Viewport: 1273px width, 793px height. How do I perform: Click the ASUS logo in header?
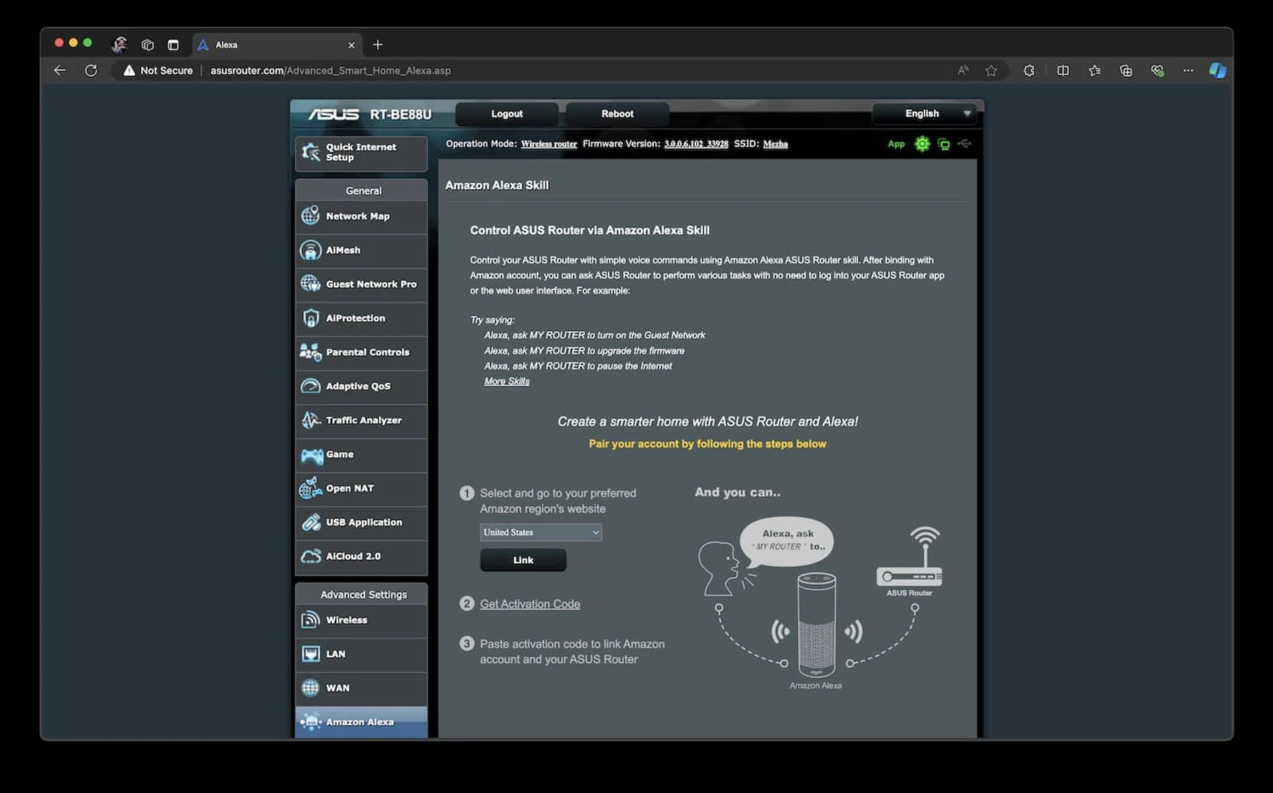[333, 114]
